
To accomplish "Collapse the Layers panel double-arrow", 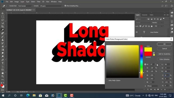I will coord(164,15).
